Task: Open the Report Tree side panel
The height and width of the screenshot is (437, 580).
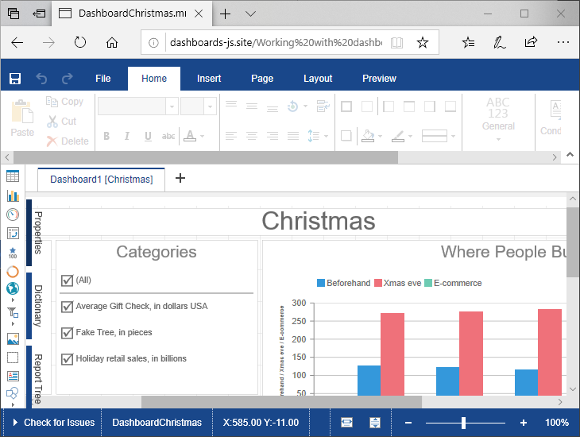Action: pyautogui.click(x=35, y=377)
